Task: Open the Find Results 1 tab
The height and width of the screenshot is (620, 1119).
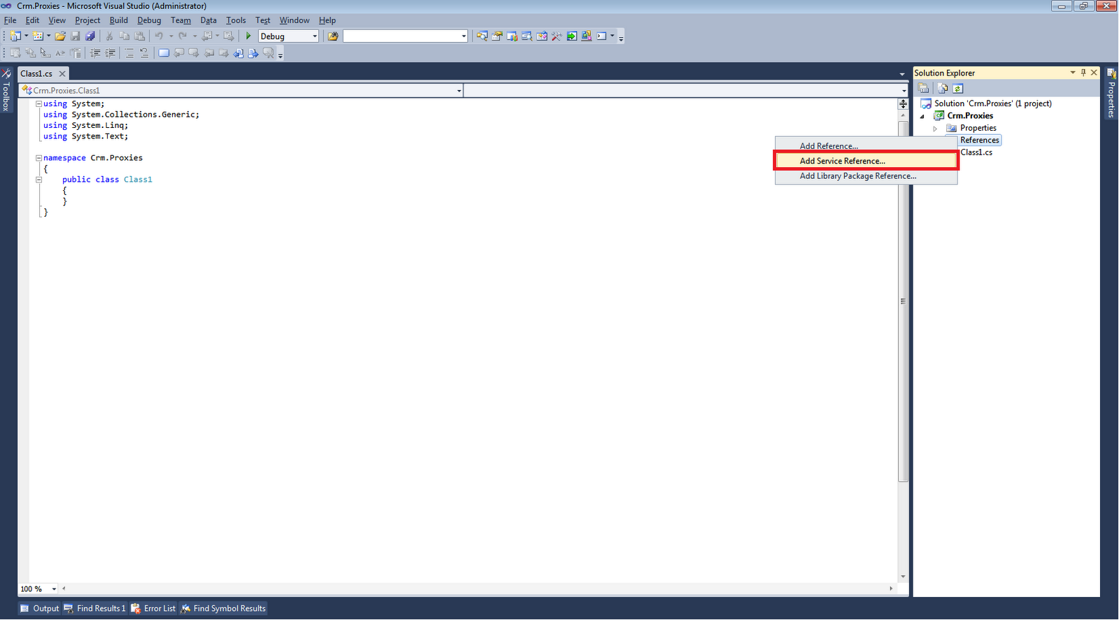Action: (x=95, y=609)
